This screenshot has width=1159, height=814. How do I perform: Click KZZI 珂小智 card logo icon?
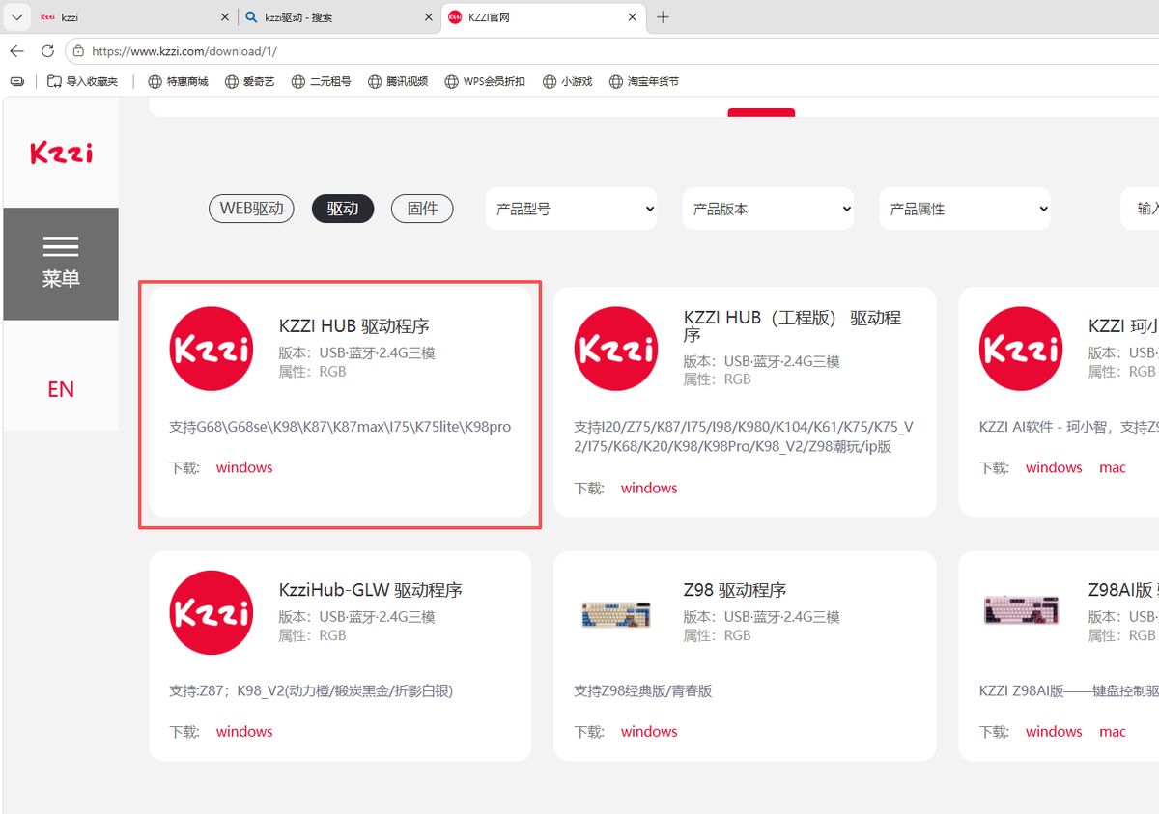tap(1021, 349)
